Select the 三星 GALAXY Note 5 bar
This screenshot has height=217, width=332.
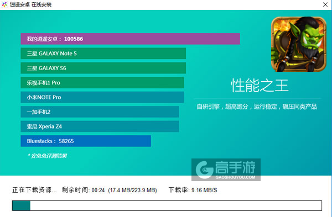click(x=103, y=54)
